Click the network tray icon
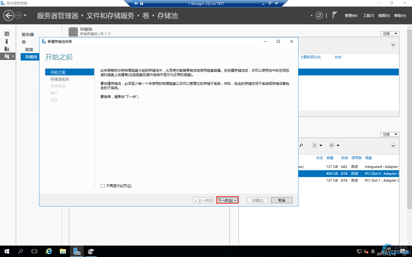The height and width of the screenshot is (257, 412). click(x=359, y=251)
